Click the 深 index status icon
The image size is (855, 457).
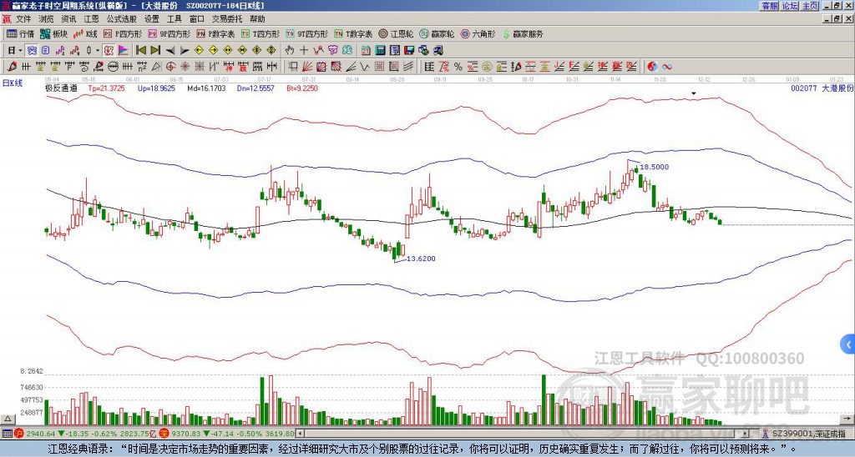coord(164,434)
